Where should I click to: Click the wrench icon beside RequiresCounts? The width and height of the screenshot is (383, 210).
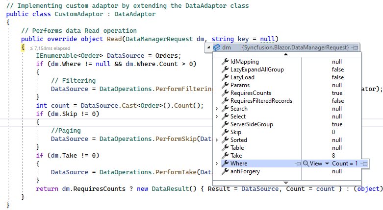225,93
